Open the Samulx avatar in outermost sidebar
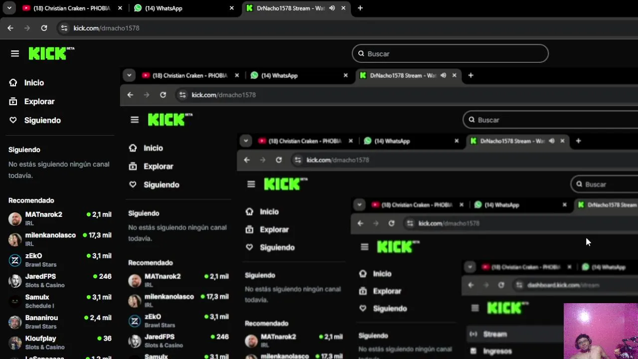The width and height of the screenshot is (638, 359). [15, 301]
